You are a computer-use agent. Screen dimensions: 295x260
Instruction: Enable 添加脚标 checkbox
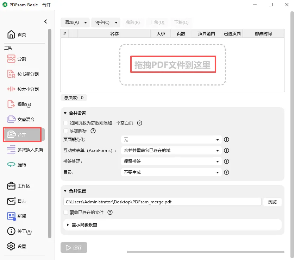[x=66, y=131]
